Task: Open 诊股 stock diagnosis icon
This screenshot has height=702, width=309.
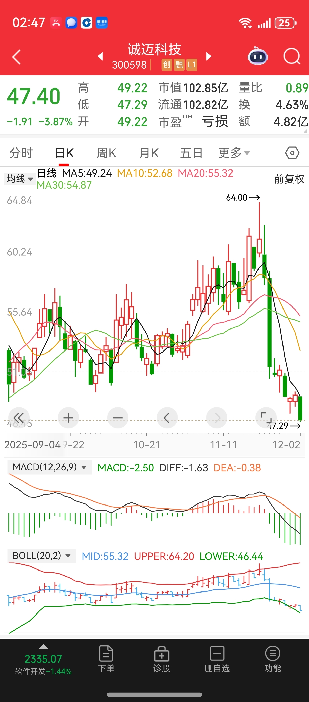Action: 162,659
